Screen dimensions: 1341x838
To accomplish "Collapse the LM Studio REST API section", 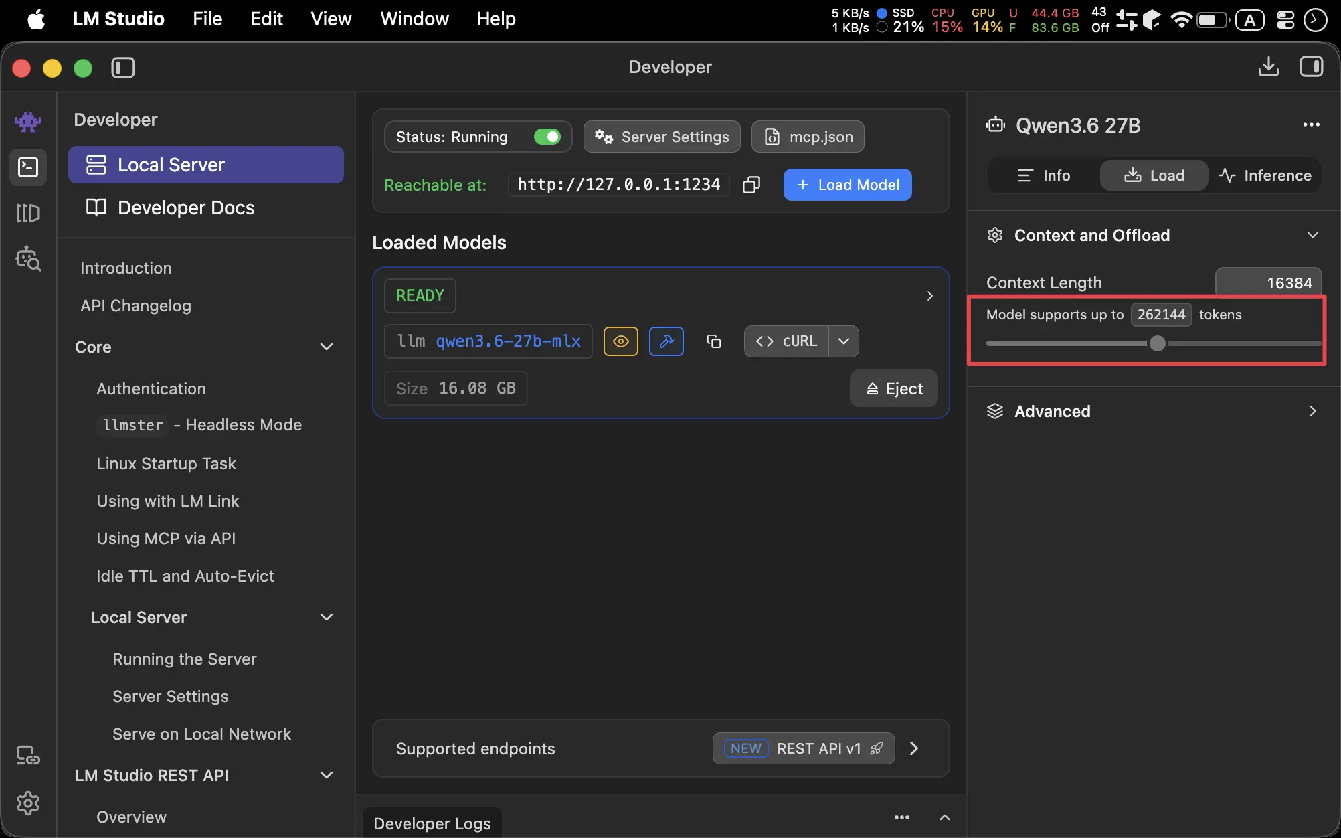I will click(327, 775).
